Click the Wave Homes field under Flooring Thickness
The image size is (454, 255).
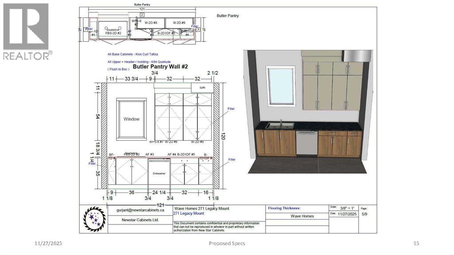(x=302, y=216)
